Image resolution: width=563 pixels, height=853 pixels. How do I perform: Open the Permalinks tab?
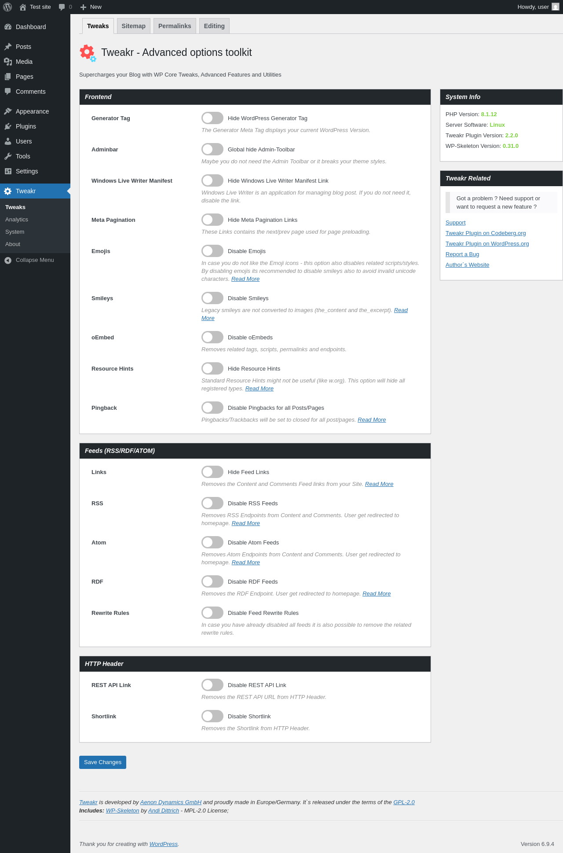[x=175, y=26]
